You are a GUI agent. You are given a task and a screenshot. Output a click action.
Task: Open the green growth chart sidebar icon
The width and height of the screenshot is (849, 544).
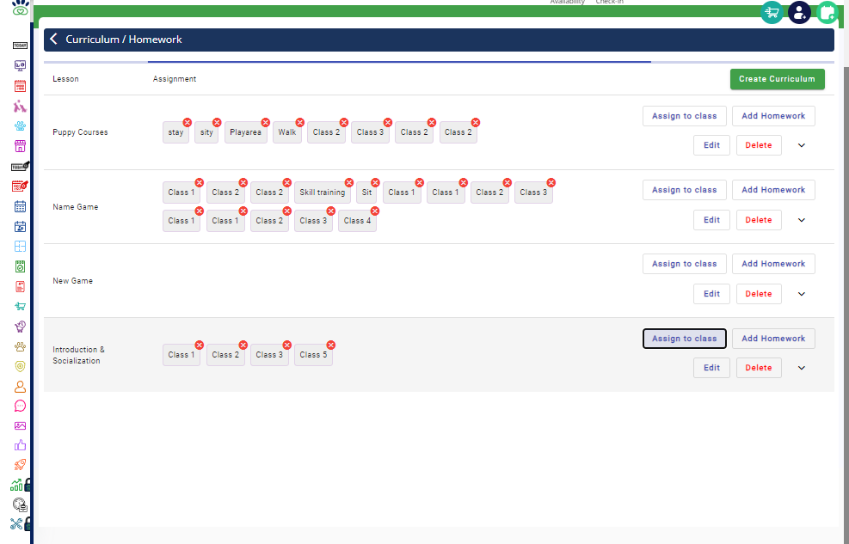coord(17,485)
